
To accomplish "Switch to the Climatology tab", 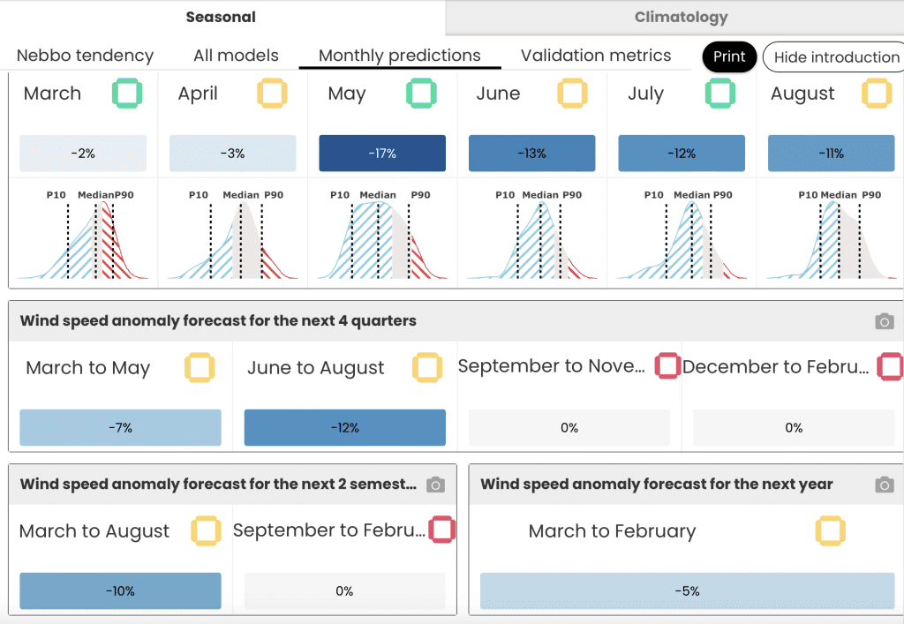I will point(681,18).
